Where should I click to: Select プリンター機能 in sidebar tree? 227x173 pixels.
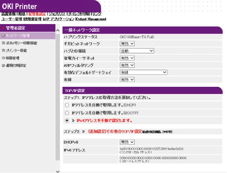click(16, 51)
